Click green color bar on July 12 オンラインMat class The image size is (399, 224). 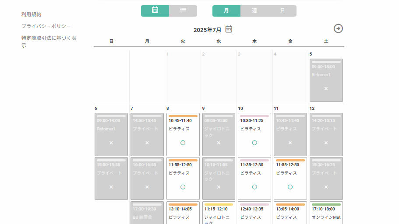tap(326, 204)
